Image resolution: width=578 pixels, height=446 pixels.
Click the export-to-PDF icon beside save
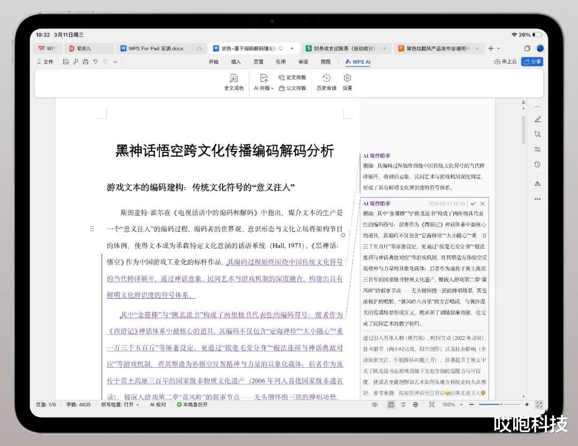pyautogui.click(x=75, y=62)
